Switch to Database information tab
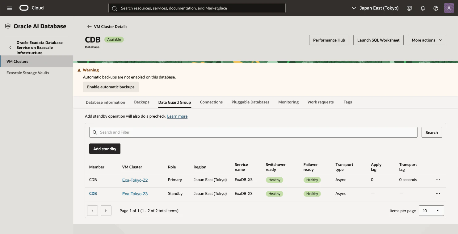 105,102
